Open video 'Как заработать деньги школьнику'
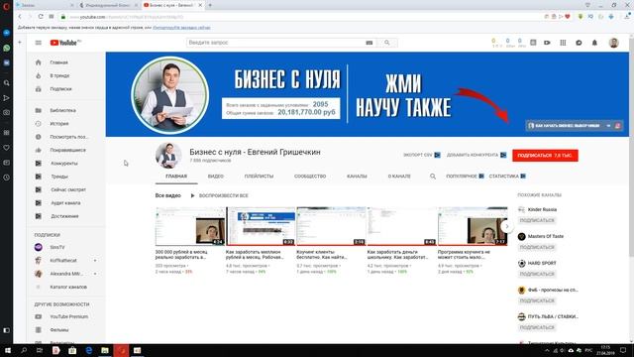 click(x=402, y=226)
